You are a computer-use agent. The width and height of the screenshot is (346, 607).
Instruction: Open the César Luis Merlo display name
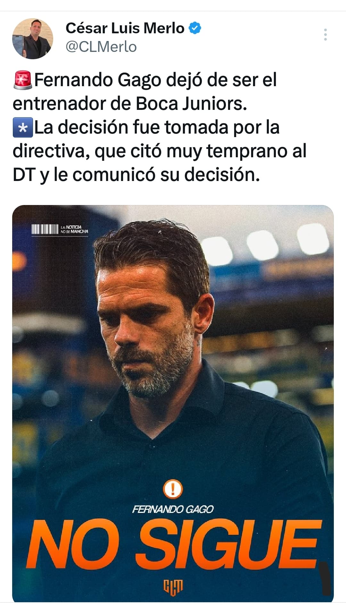125,28
